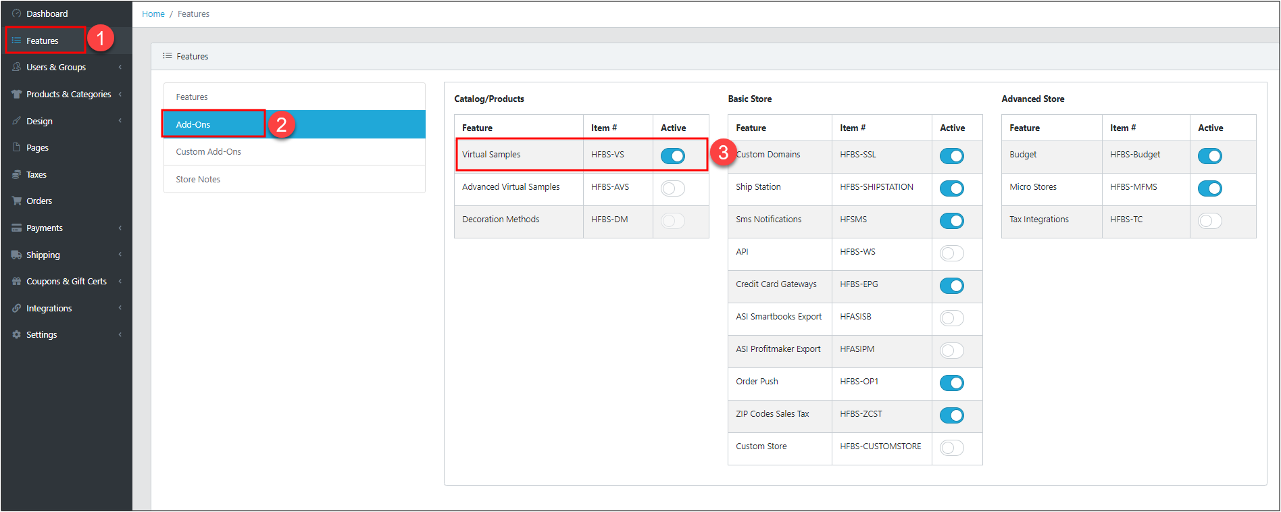
Task: Expand the Coupons & Gift Certs arrow
Action: [x=120, y=281]
